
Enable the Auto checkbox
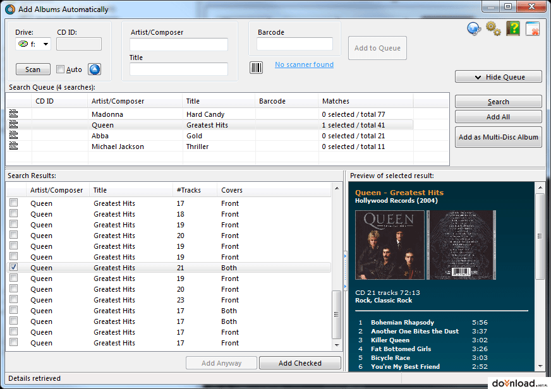click(61, 69)
